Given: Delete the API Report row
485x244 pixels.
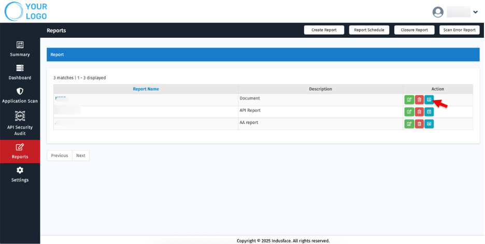Looking at the screenshot, I should point(419,112).
